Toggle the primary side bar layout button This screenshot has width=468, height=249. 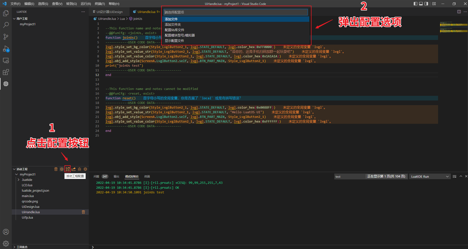click(x=415, y=4)
